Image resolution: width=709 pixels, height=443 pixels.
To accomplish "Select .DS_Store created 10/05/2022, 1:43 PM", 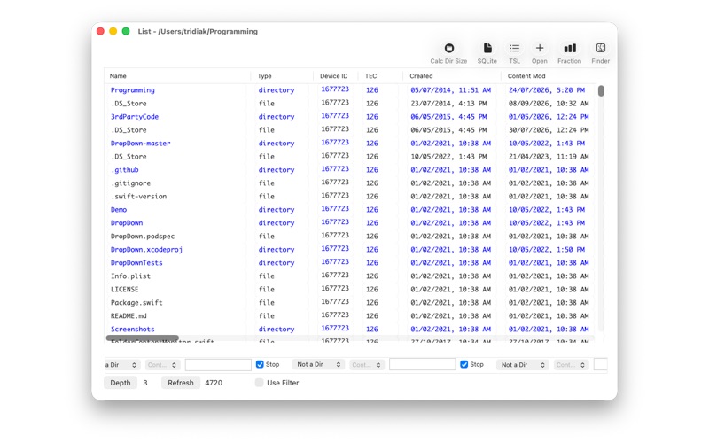I will click(x=350, y=157).
